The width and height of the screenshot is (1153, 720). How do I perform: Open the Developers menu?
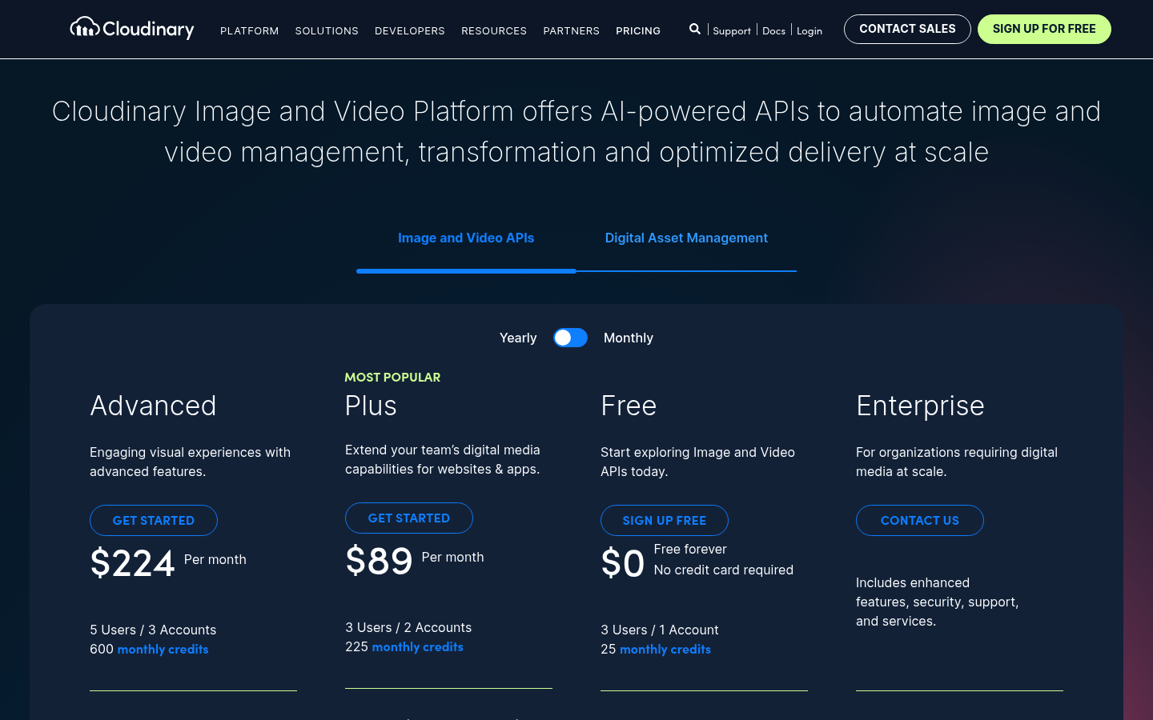pos(410,30)
